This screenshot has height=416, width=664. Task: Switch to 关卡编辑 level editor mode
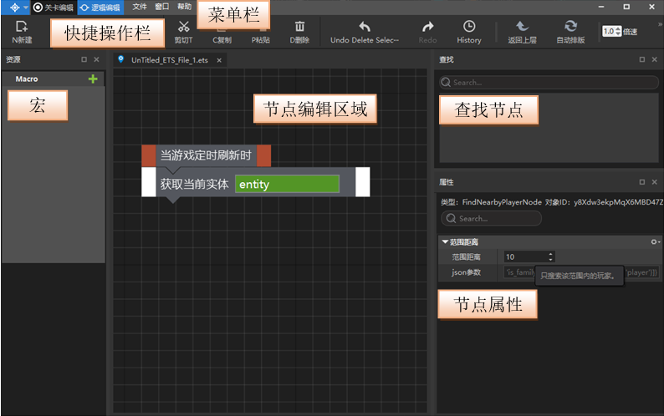point(54,8)
